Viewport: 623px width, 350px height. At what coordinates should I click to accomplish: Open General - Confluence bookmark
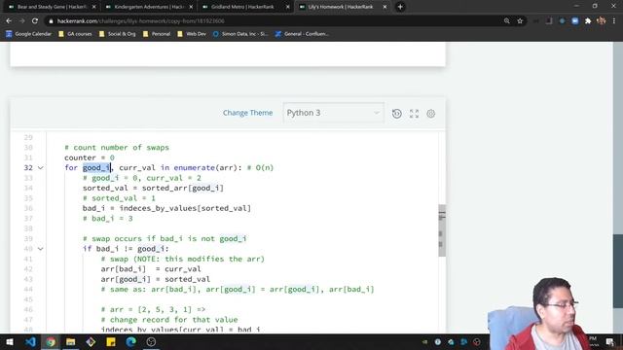coord(303,34)
